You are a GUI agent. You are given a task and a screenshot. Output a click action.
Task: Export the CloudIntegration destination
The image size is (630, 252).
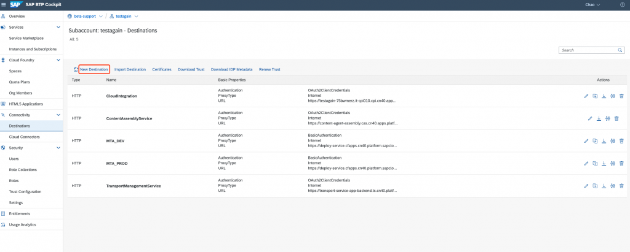pos(604,96)
